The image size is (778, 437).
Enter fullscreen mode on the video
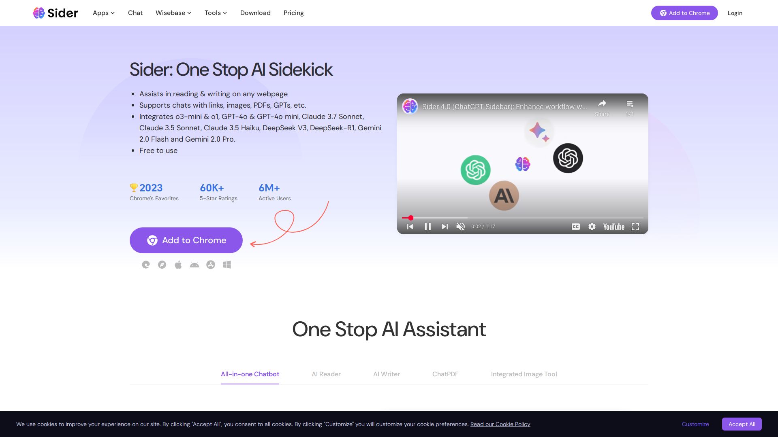(x=635, y=227)
